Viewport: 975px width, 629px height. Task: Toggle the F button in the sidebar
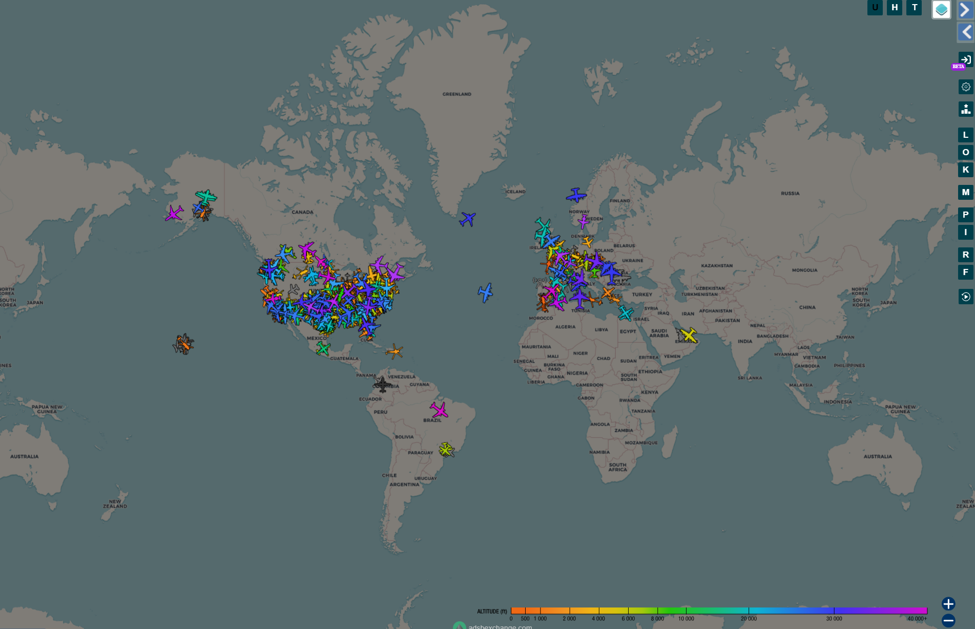(x=966, y=272)
